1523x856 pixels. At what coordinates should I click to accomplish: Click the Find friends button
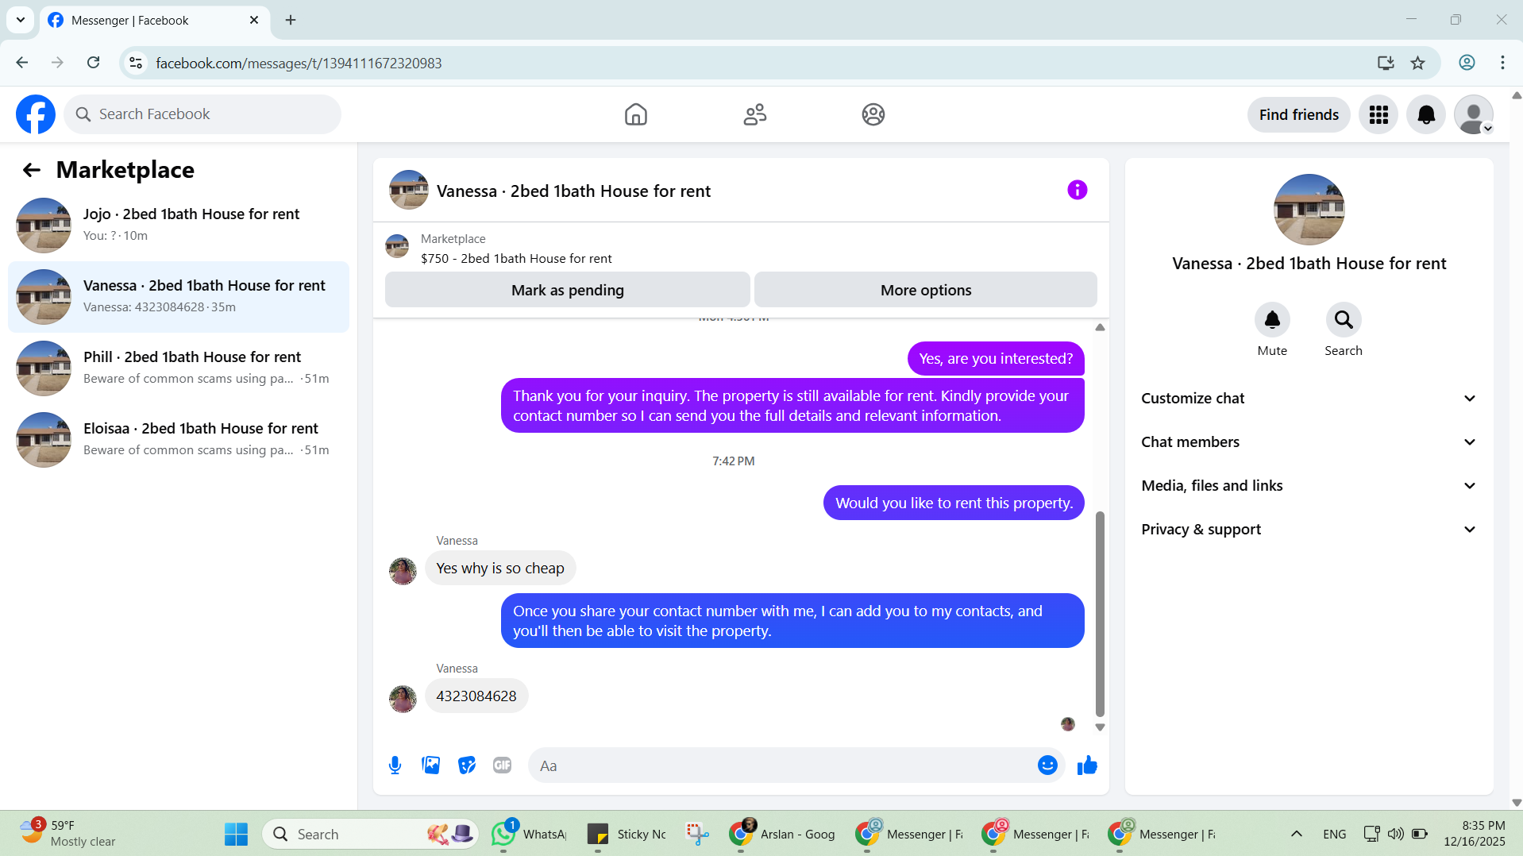click(x=1299, y=114)
